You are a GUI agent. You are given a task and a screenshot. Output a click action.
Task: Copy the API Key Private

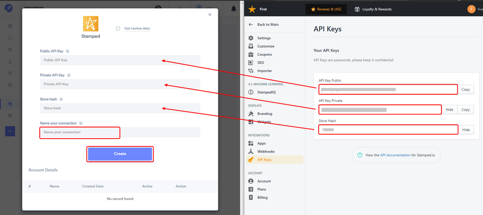tap(466, 110)
